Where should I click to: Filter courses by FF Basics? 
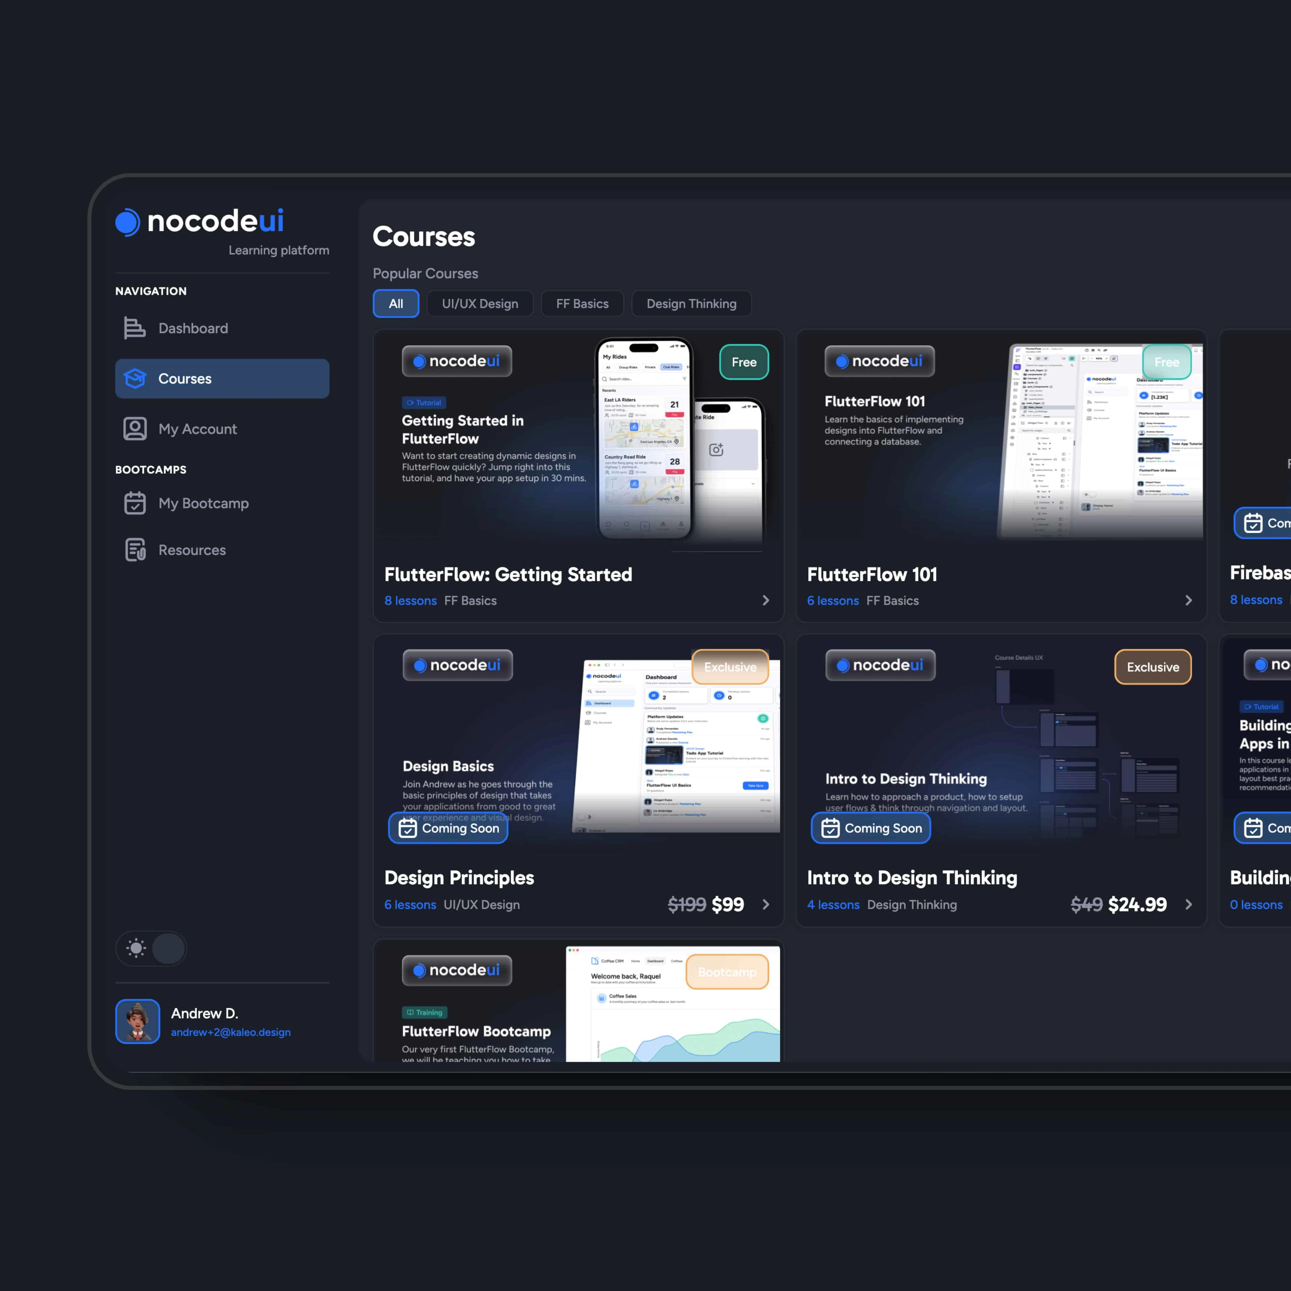(582, 303)
